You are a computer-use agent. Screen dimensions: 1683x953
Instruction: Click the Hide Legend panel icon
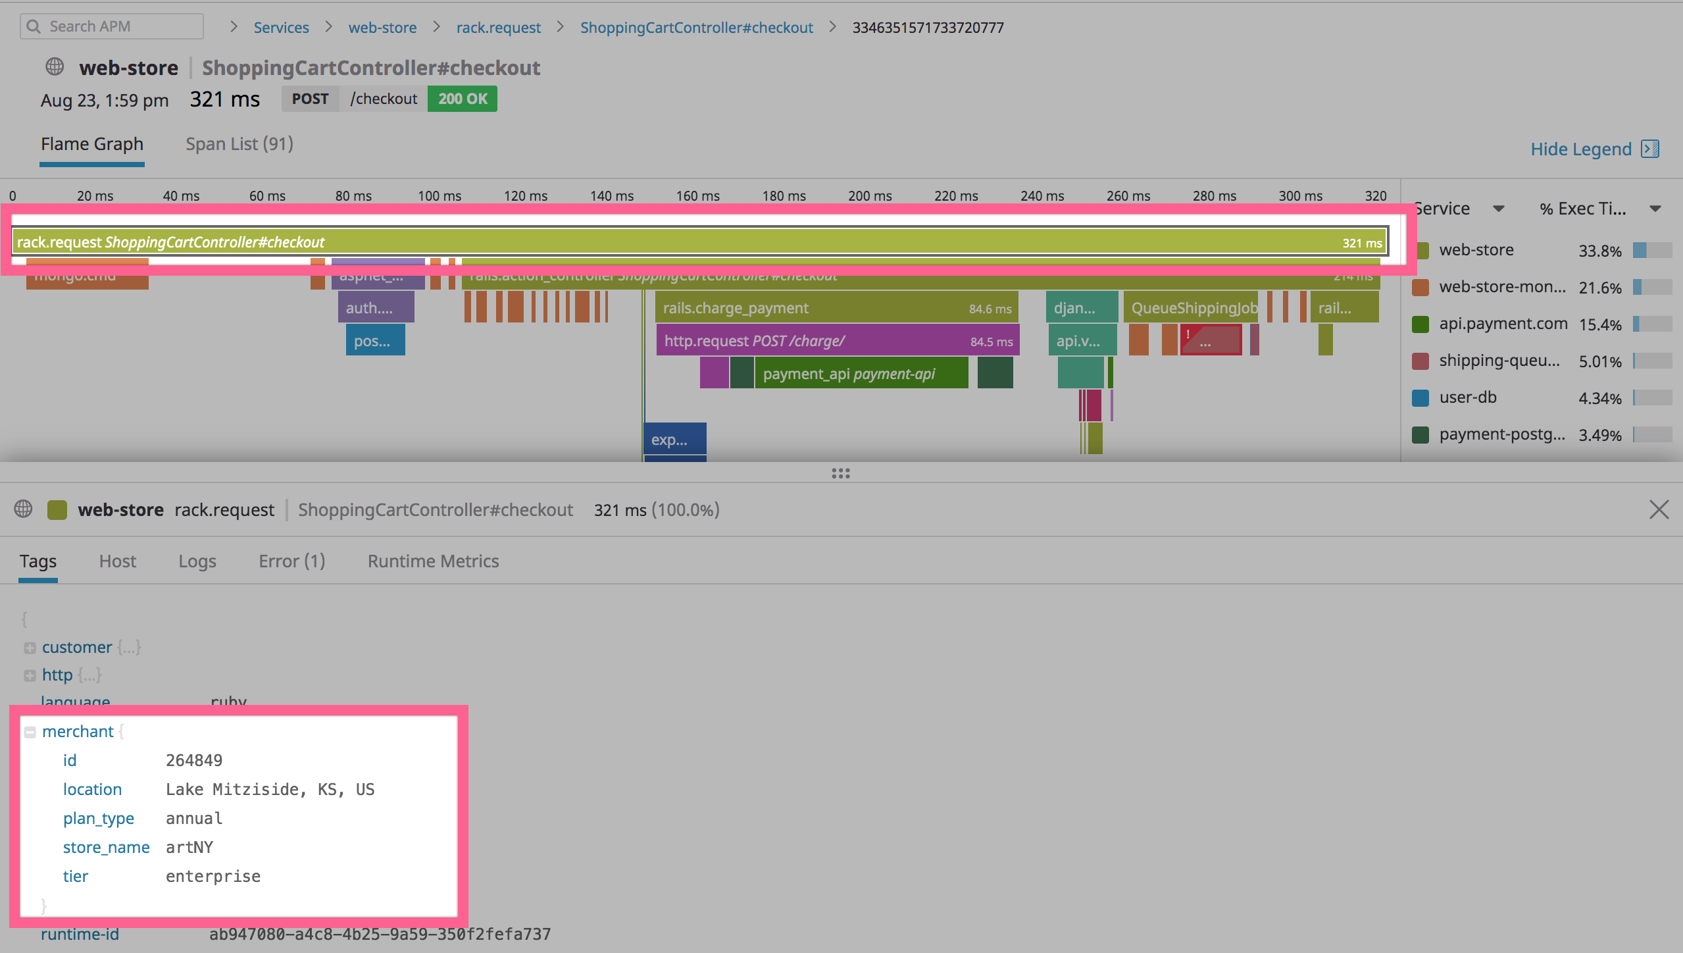(x=1650, y=149)
